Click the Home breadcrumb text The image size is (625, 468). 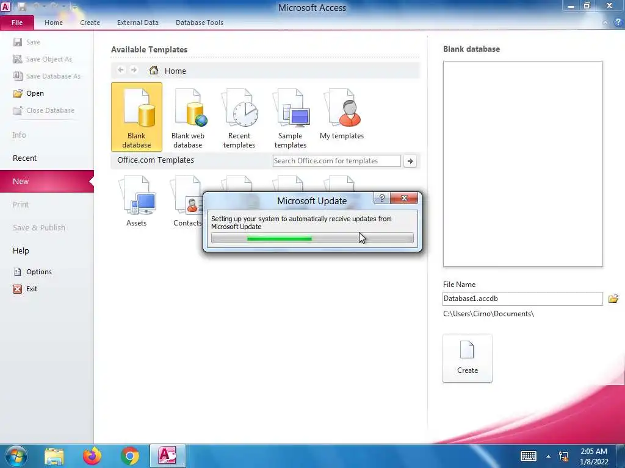(x=175, y=71)
